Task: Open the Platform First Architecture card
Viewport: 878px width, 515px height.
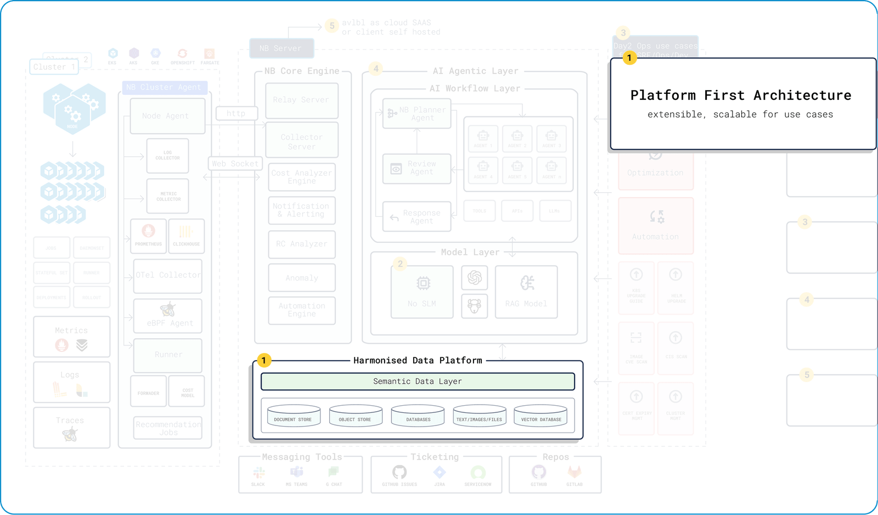Action: (x=743, y=104)
